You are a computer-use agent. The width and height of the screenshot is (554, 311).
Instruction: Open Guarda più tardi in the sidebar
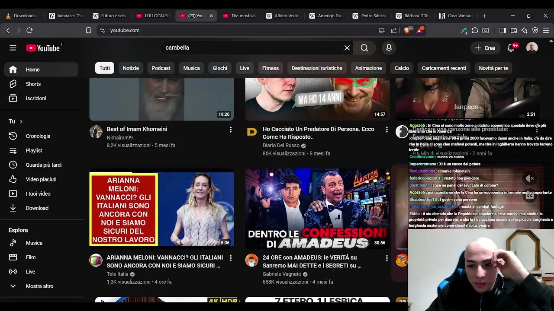[x=42, y=165]
